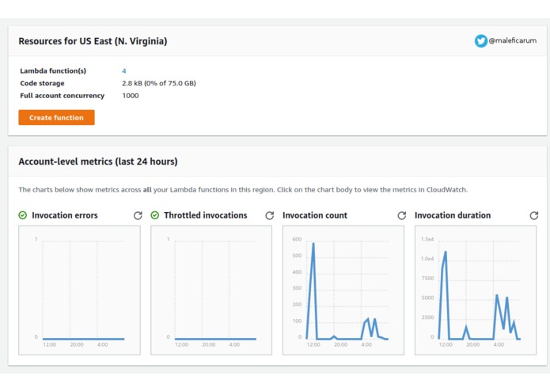
Task: Click the Invocation errors green check icon
Action: point(23,215)
